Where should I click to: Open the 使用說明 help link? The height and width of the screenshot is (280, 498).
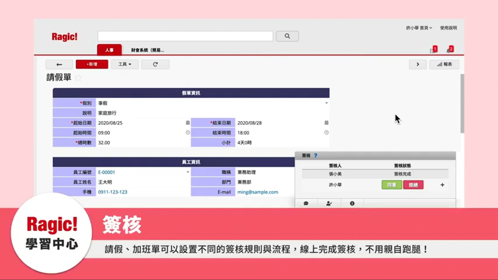[448, 28]
